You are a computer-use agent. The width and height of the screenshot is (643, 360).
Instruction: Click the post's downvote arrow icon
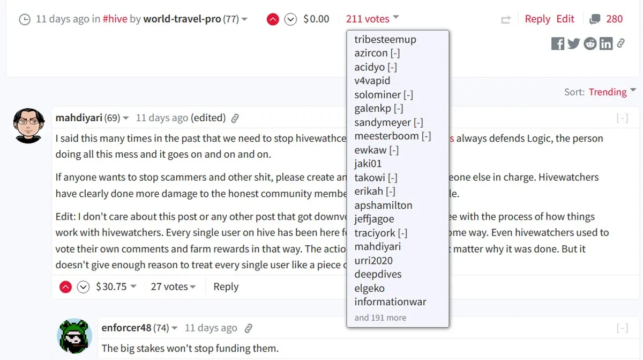pos(290,19)
